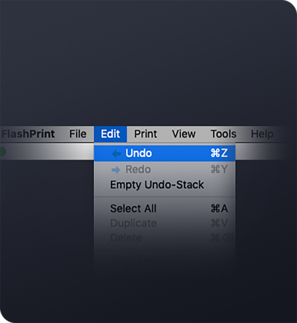The width and height of the screenshot is (297, 323).
Task: Select the Redo menu entry
Action: pyautogui.click(x=138, y=170)
